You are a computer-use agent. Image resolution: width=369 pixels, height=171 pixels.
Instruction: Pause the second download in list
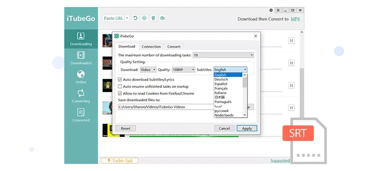(292, 63)
